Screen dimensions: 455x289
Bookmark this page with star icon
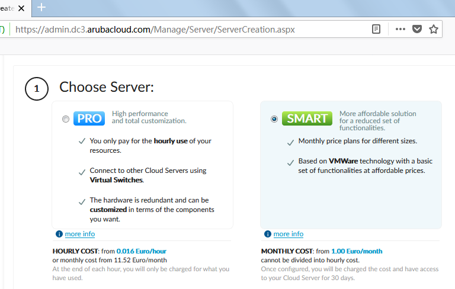pos(434,29)
